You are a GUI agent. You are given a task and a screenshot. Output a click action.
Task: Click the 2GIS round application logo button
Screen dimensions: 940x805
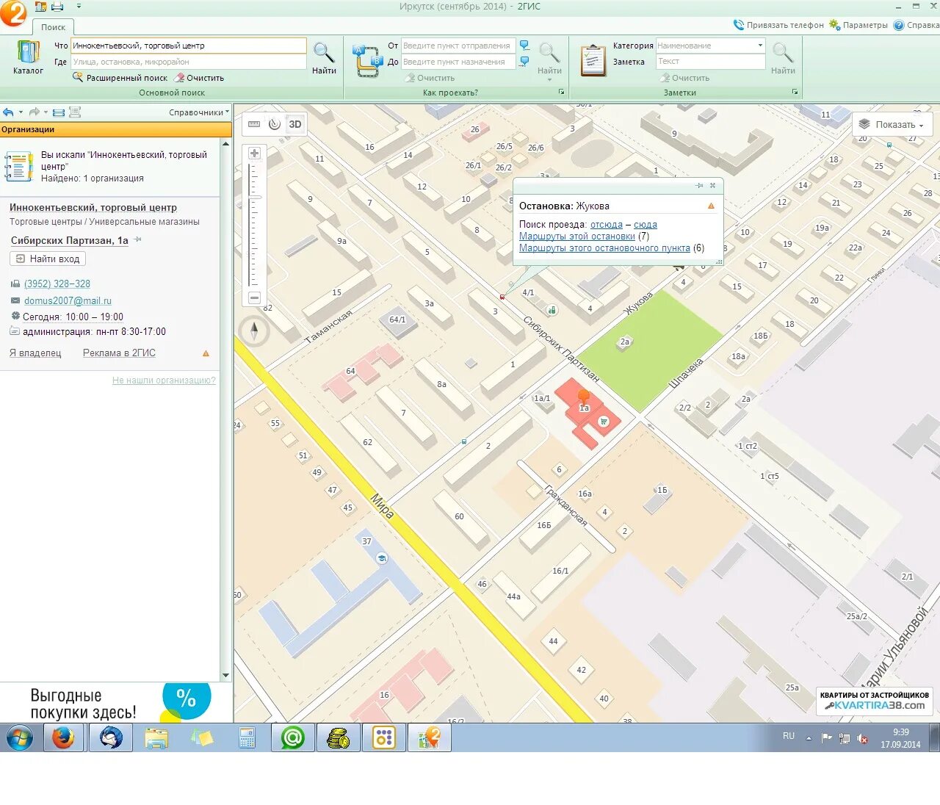[x=13, y=12]
